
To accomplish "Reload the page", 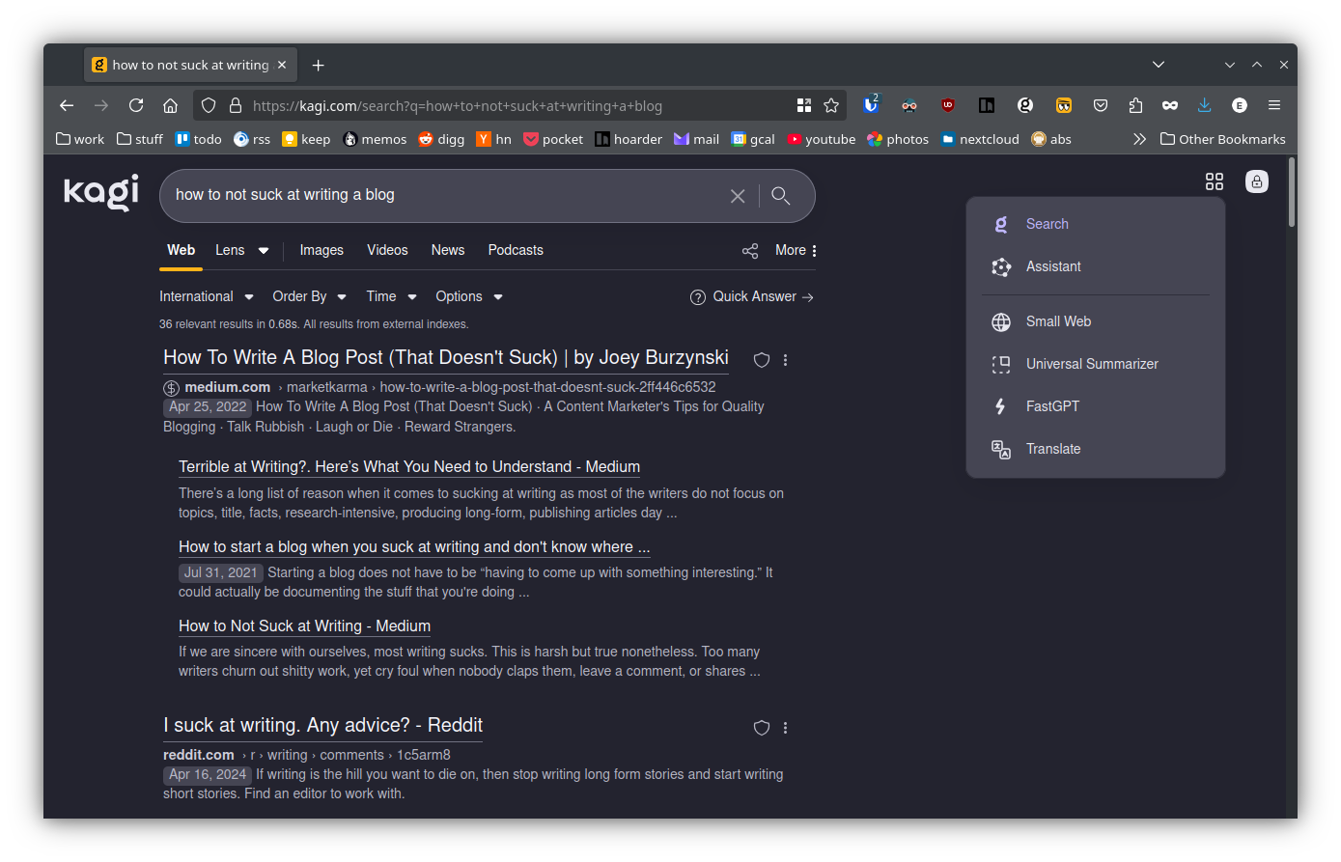I will tap(136, 105).
